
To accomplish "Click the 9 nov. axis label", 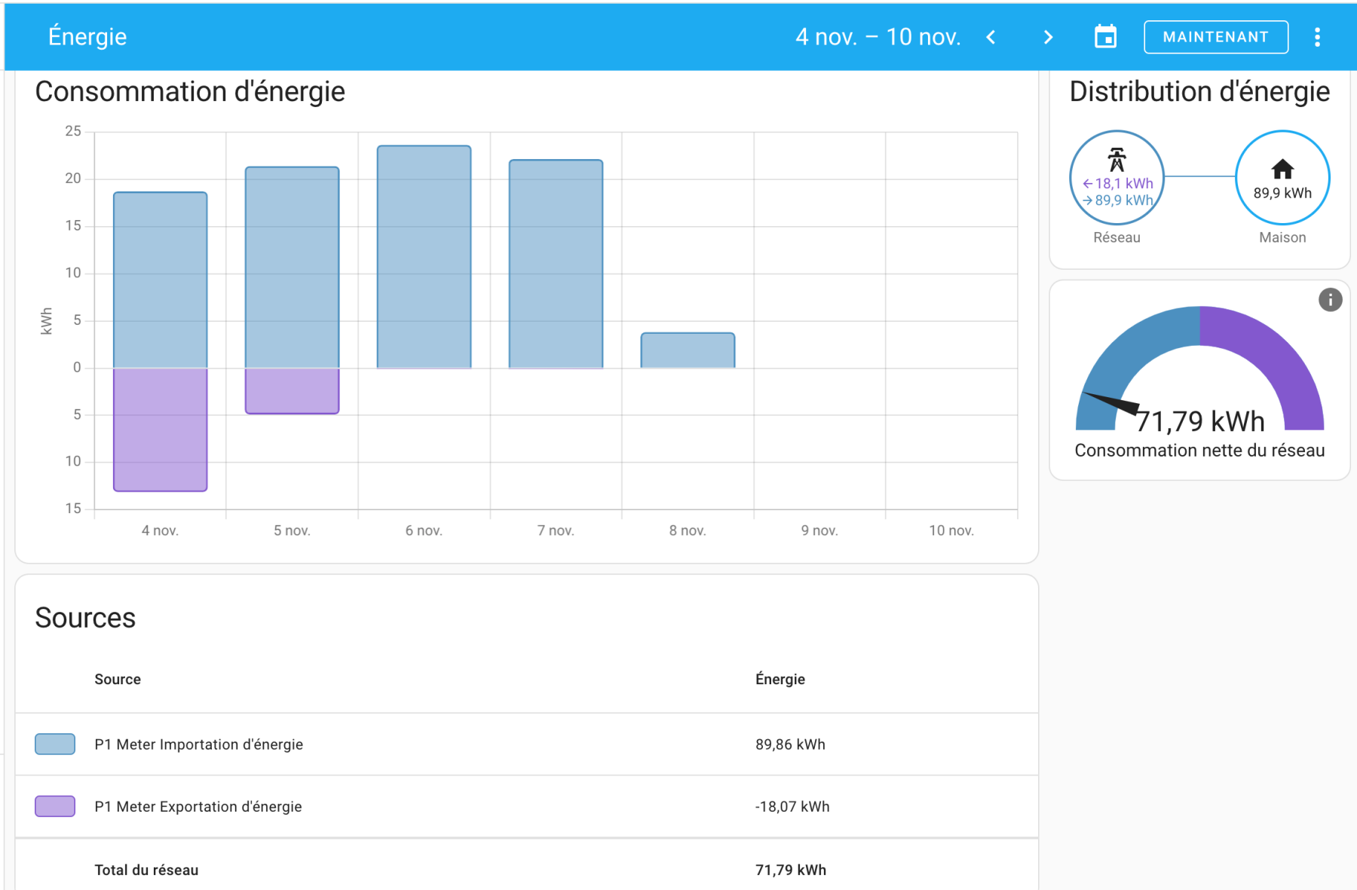I will [819, 531].
